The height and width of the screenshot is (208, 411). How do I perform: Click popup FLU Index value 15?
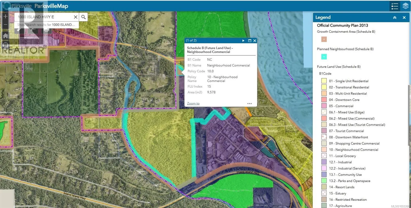coord(209,86)
